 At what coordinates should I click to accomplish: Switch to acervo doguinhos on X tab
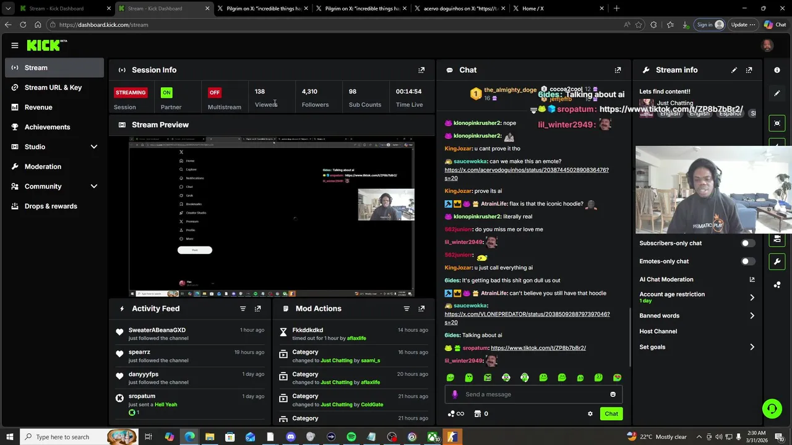coord(460,9)
